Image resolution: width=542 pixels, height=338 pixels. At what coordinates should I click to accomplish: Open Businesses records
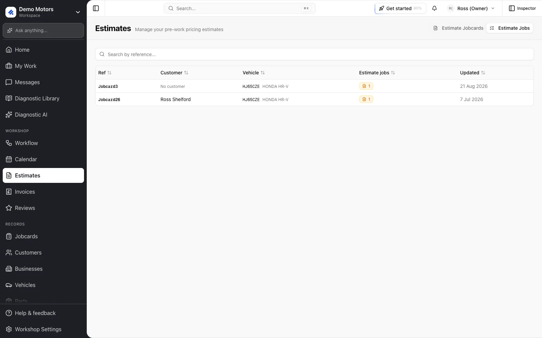tap(43, 269)
